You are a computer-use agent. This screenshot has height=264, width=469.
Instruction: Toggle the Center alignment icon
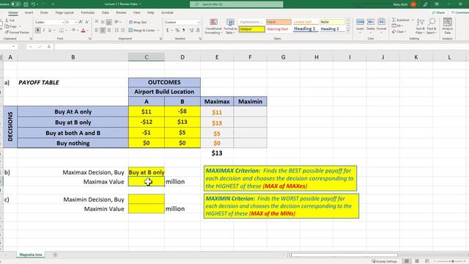[103, 30]
